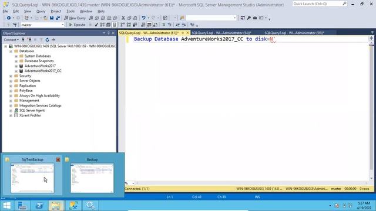Click Increase Indent icon

[x=184, y=25]
